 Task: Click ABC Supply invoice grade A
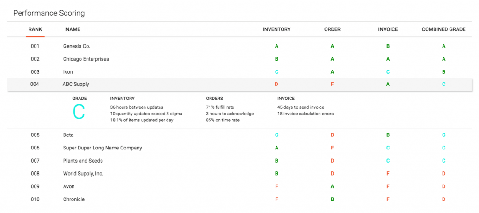pyautogui.click(x=388, y=84)
